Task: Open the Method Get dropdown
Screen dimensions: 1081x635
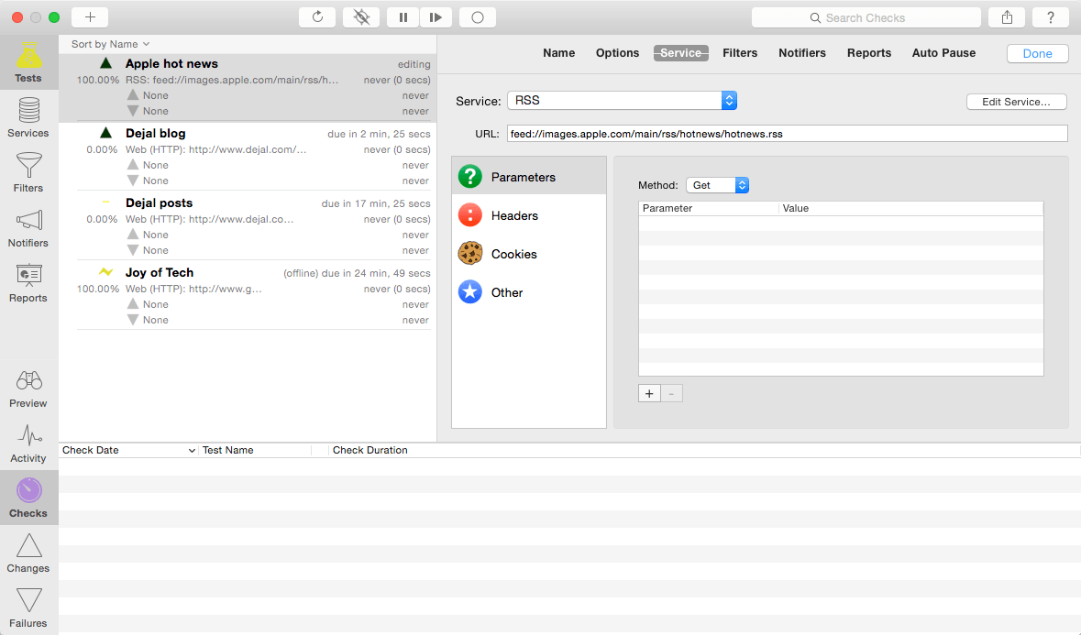Action: [x=717, y=185]
